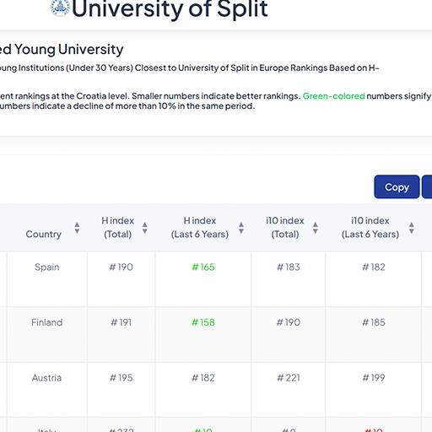
Task: Click the # 221 value in Austria row
Action: click(289, 378)
